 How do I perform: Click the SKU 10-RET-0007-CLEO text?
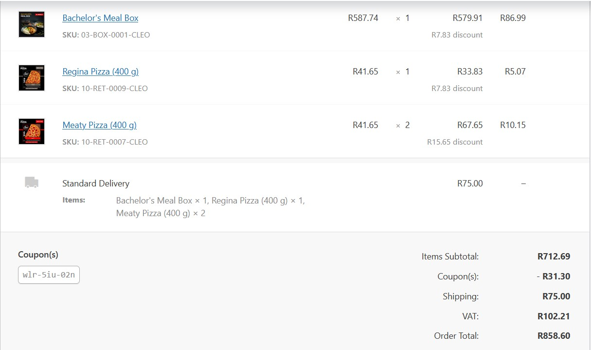(105, 142)
